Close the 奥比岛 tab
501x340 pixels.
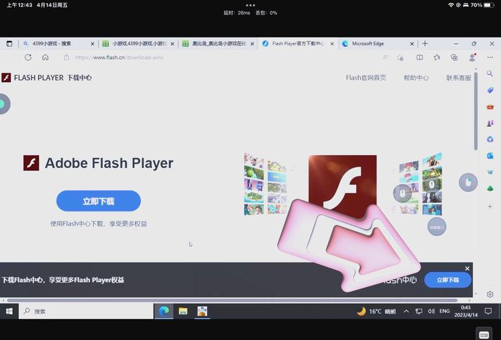(x=252, y=44)
